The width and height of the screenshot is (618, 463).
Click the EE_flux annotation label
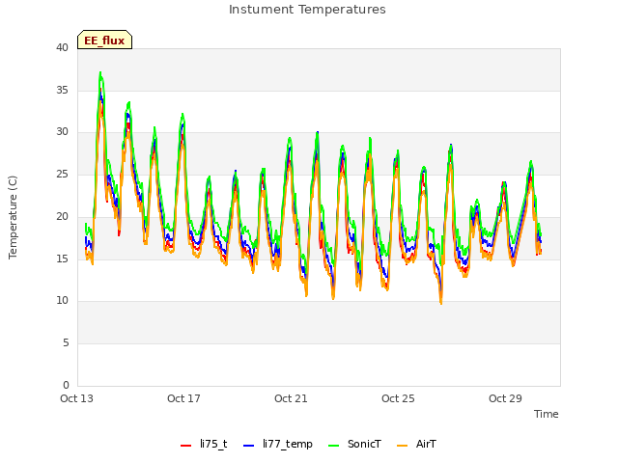point(104,41)
